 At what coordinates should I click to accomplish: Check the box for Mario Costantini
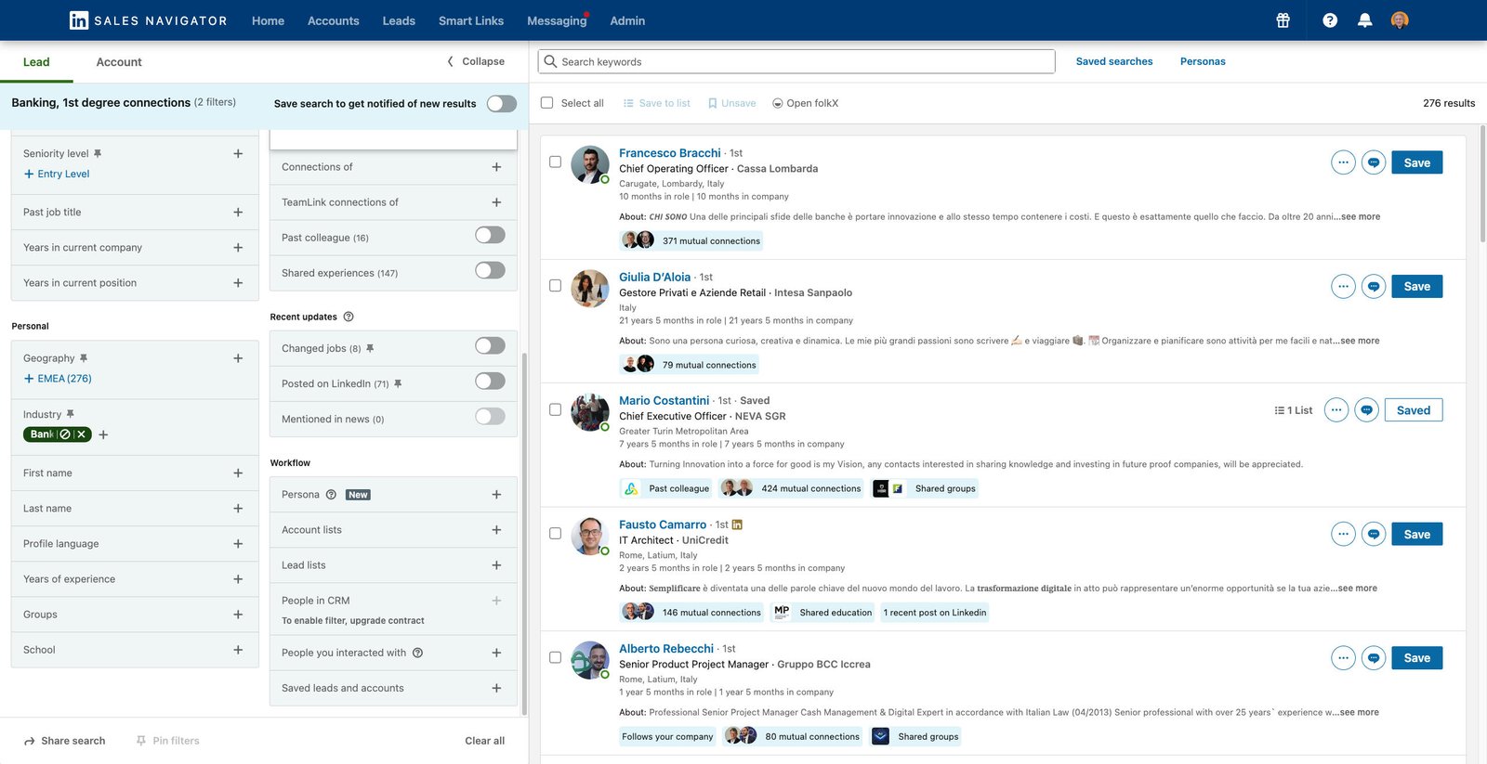(x=555, y=409)
